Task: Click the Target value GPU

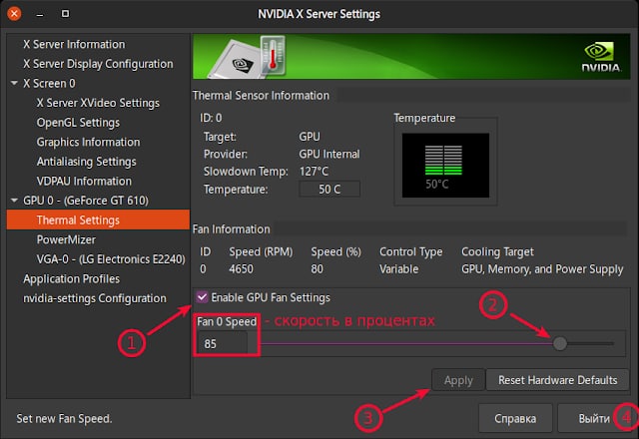Action: (x=310, y=137)
